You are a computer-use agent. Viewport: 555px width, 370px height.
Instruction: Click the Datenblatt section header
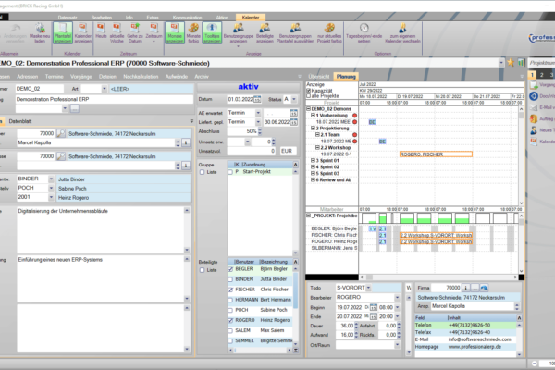tap(20, 121)
